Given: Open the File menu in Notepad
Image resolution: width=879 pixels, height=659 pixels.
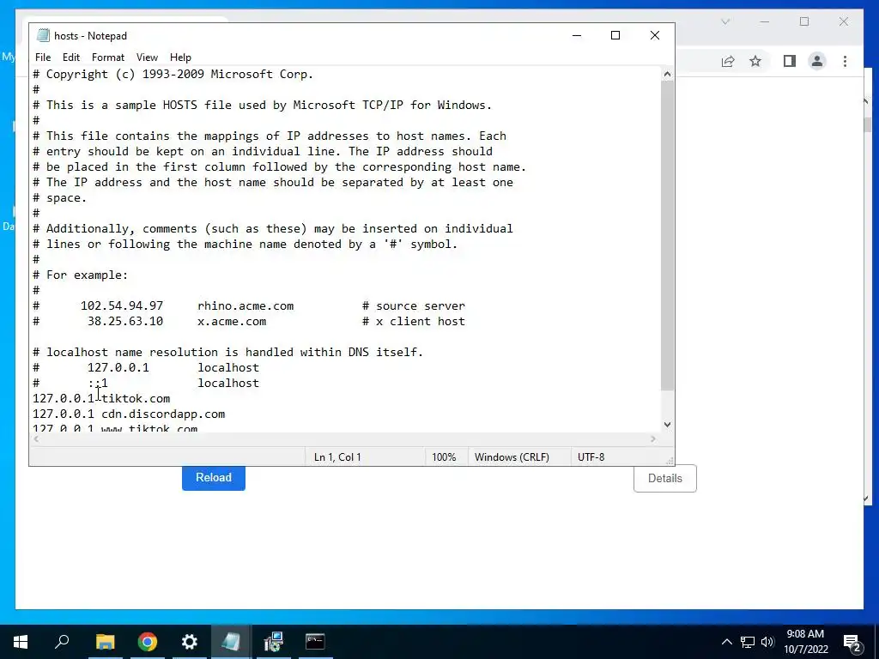Looking at the screenshot, I should click(x=43, y=57).
